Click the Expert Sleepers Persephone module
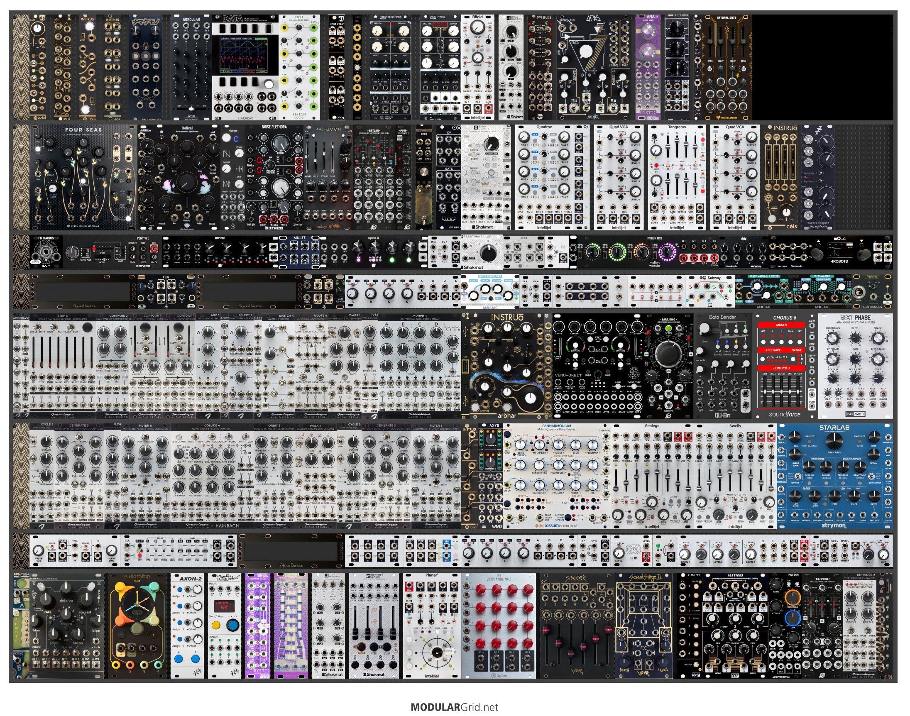Screen dimensions: 910x716 (818, 177)
